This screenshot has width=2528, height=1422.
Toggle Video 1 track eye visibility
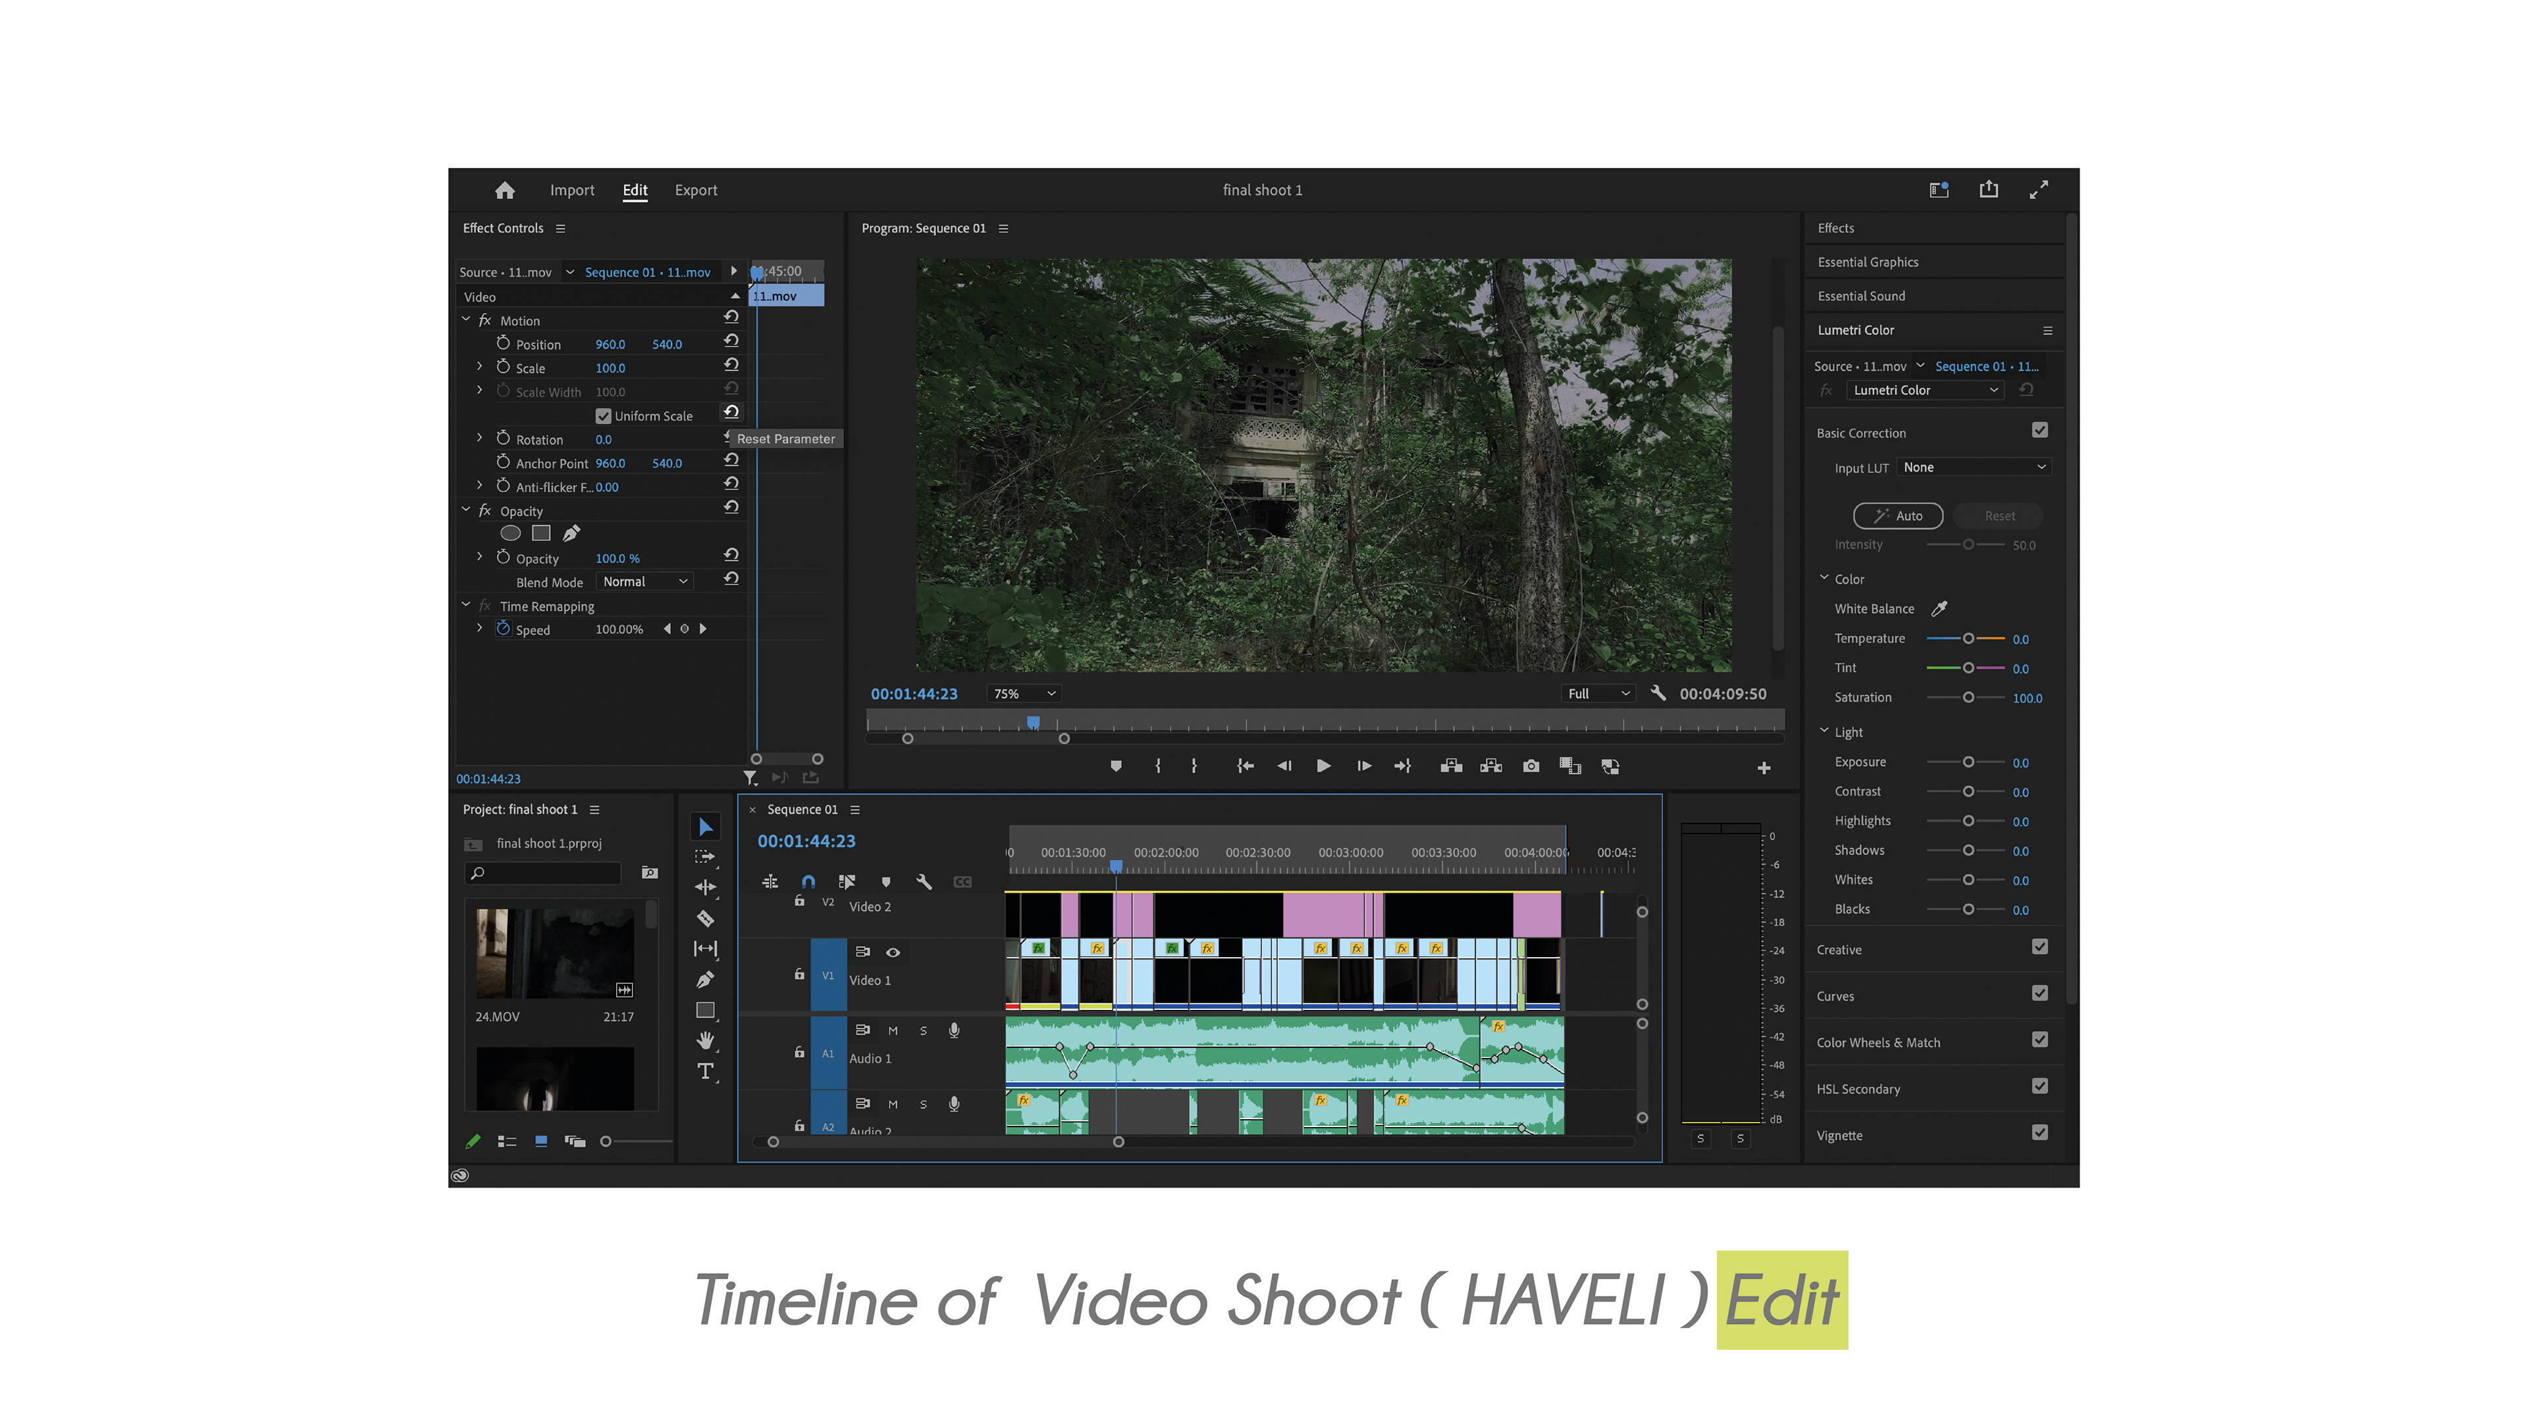click(893, 952)
